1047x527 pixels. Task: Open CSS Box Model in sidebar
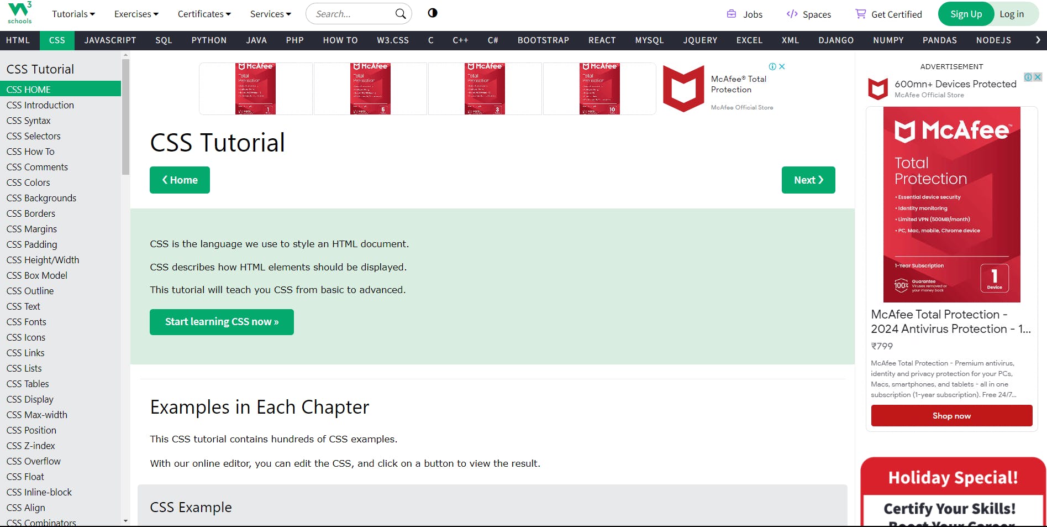pos(60,275)
